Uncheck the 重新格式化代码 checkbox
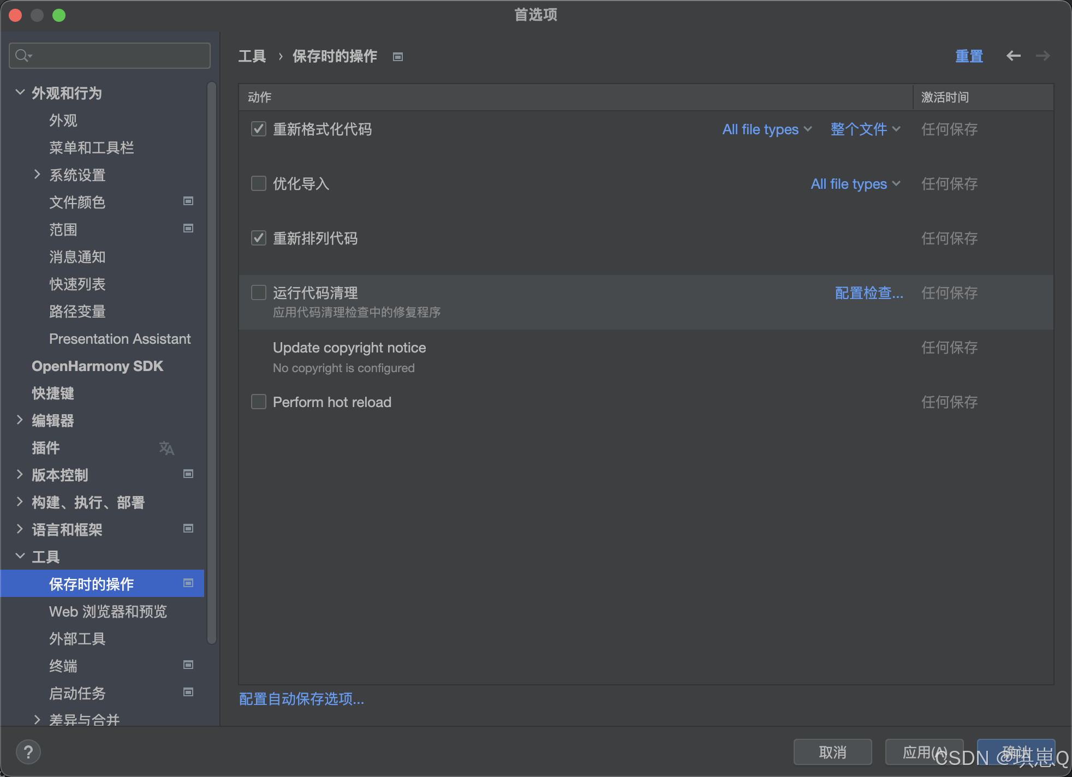 pyautogui.click(x=258, y=129)
